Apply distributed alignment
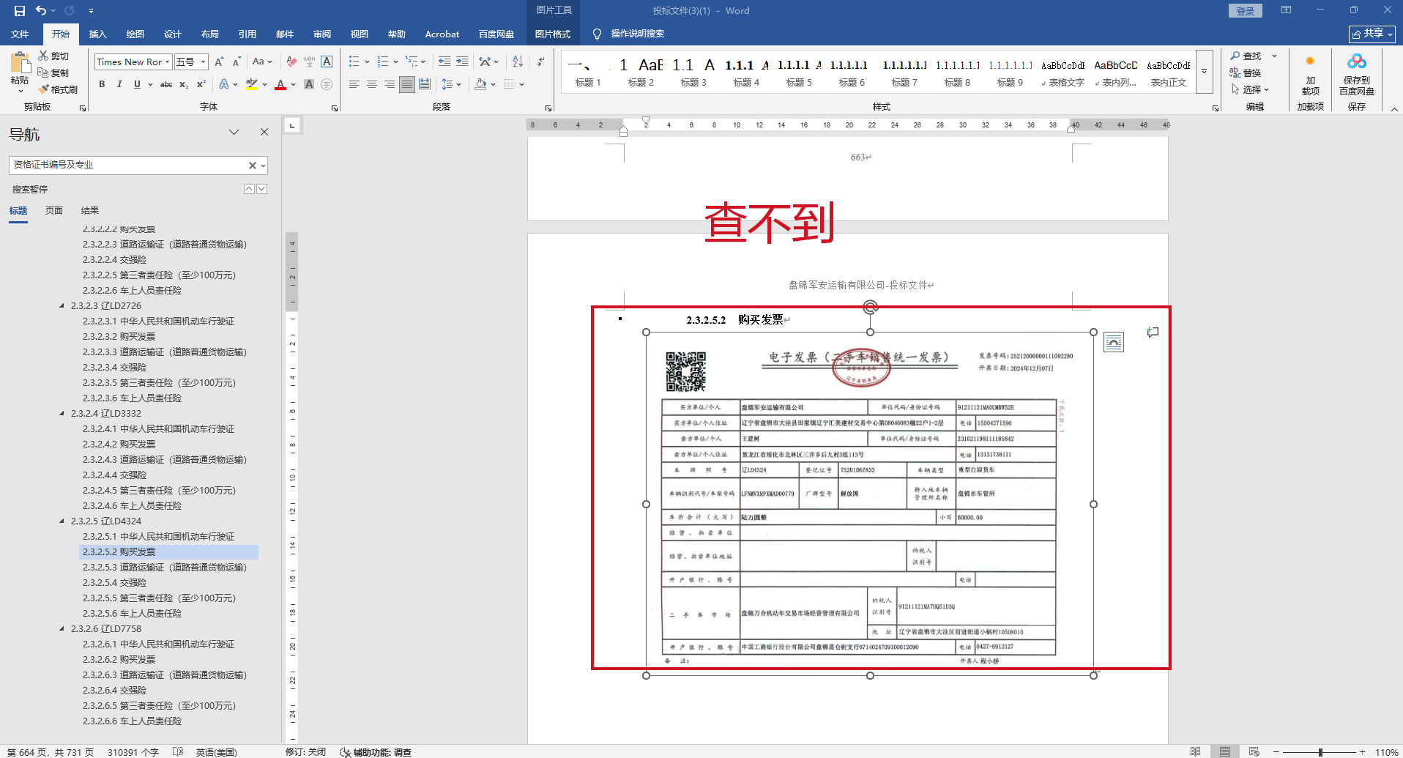Image resolution: width=1403 pixels, height=758 pixels. pyautogui.click(x=424, y=84)
